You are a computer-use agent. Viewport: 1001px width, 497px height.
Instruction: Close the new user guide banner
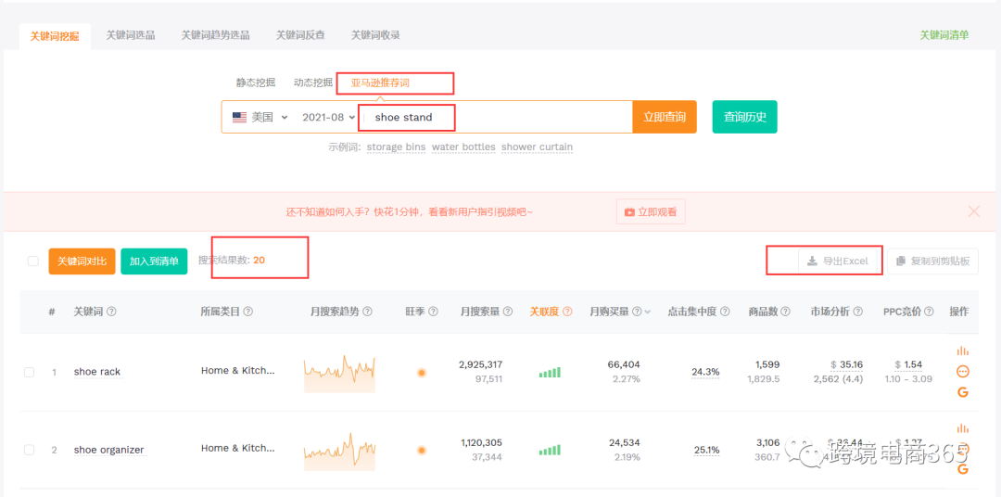(973, 211)
